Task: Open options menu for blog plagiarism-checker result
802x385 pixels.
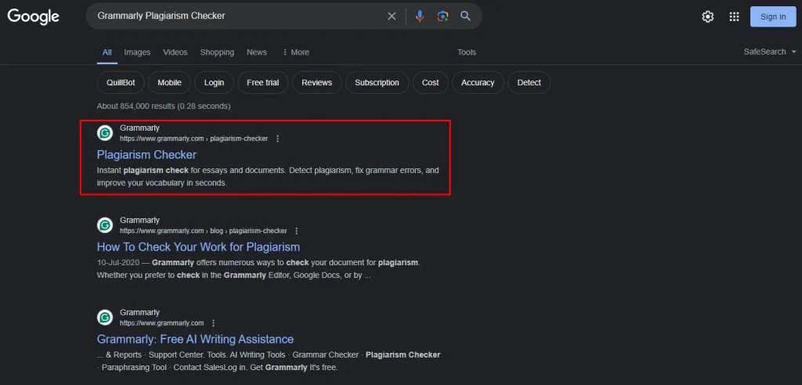Action: pos(297,231)
